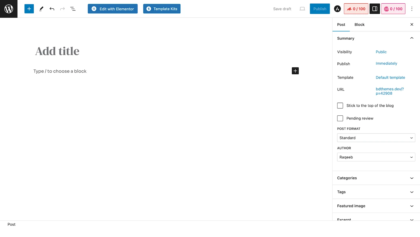
Task: Add a block with the black plus
Action: point(295,71)
